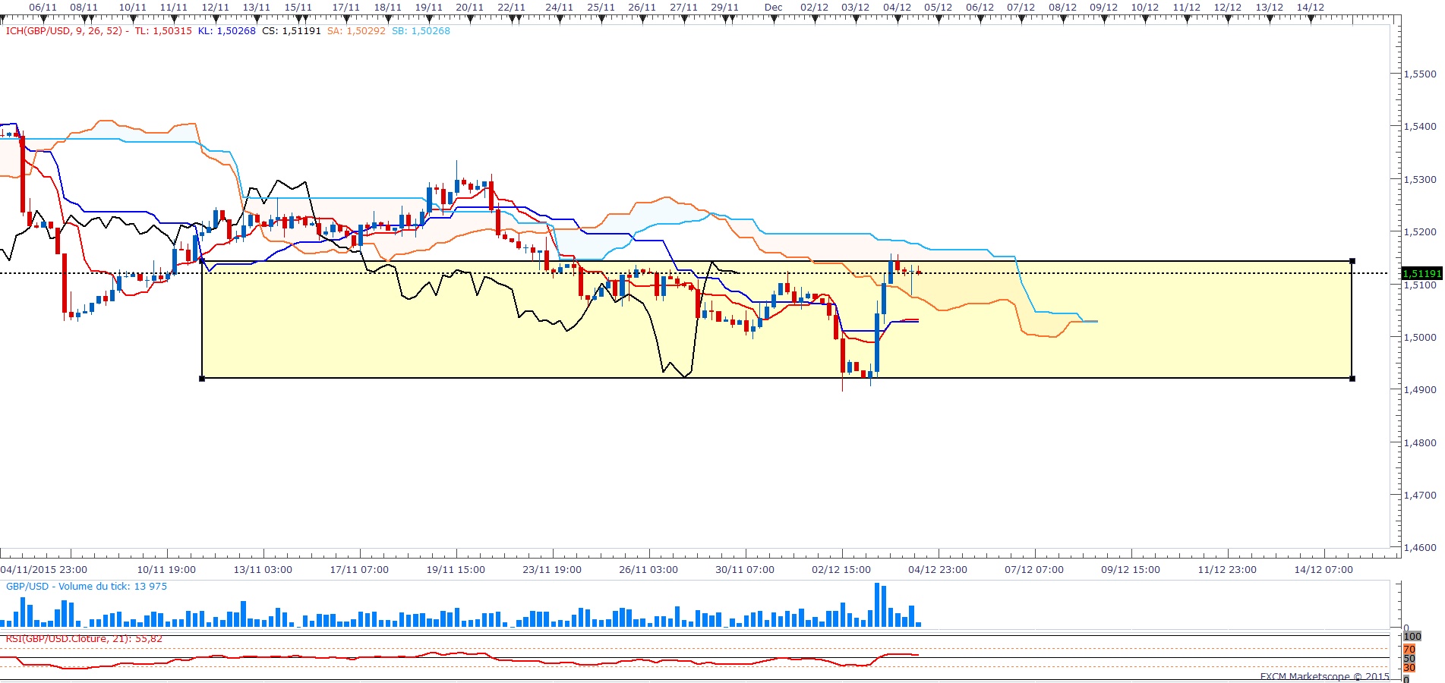Click the blue KL: 1,50268 value
1445x683 pixels.
click(x=226, y=31)
